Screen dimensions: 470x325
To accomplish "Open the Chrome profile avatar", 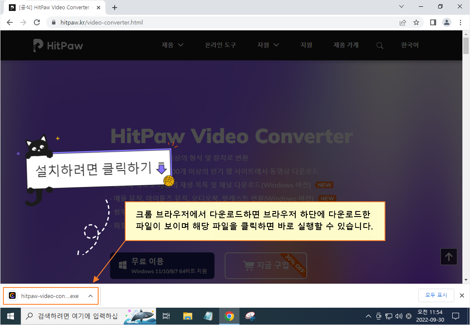I will point(447,22).
